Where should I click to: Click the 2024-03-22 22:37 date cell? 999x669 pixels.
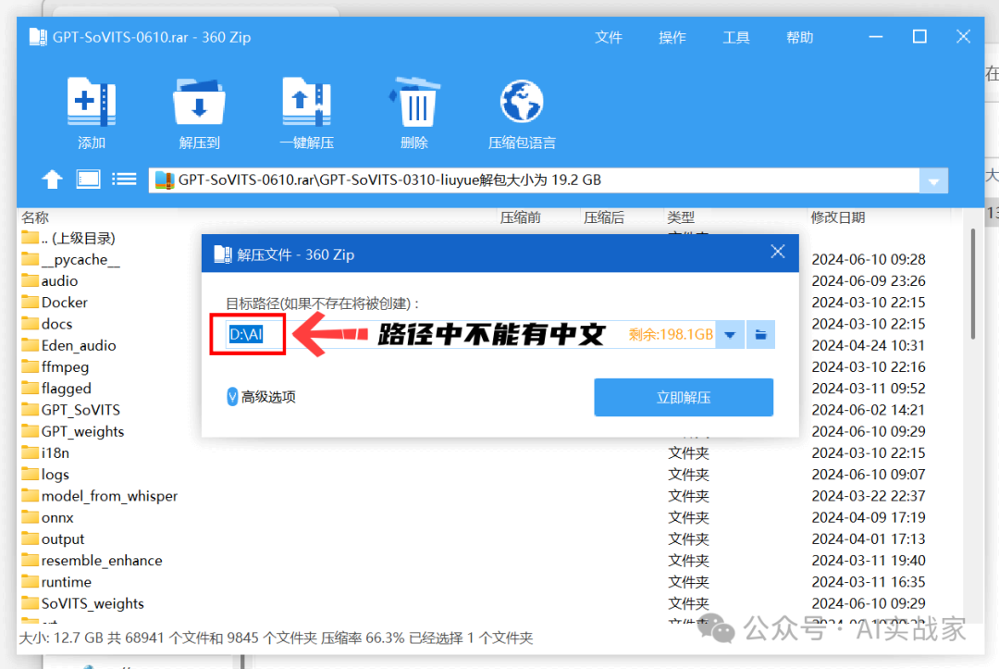pyautogui.click(x=869, y=496)
